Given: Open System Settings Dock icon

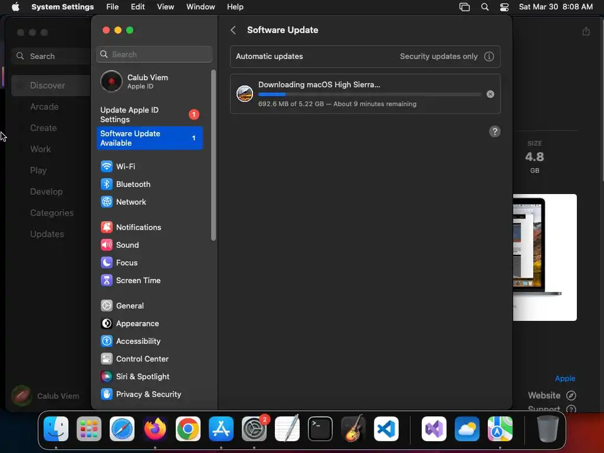Looking at the screenshot, I should click(254, 429).
